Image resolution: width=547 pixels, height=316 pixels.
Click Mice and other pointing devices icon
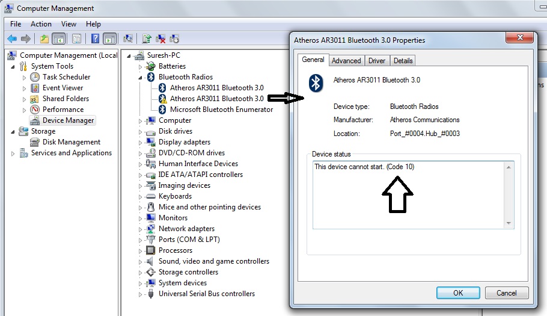(x=151, y=206)
